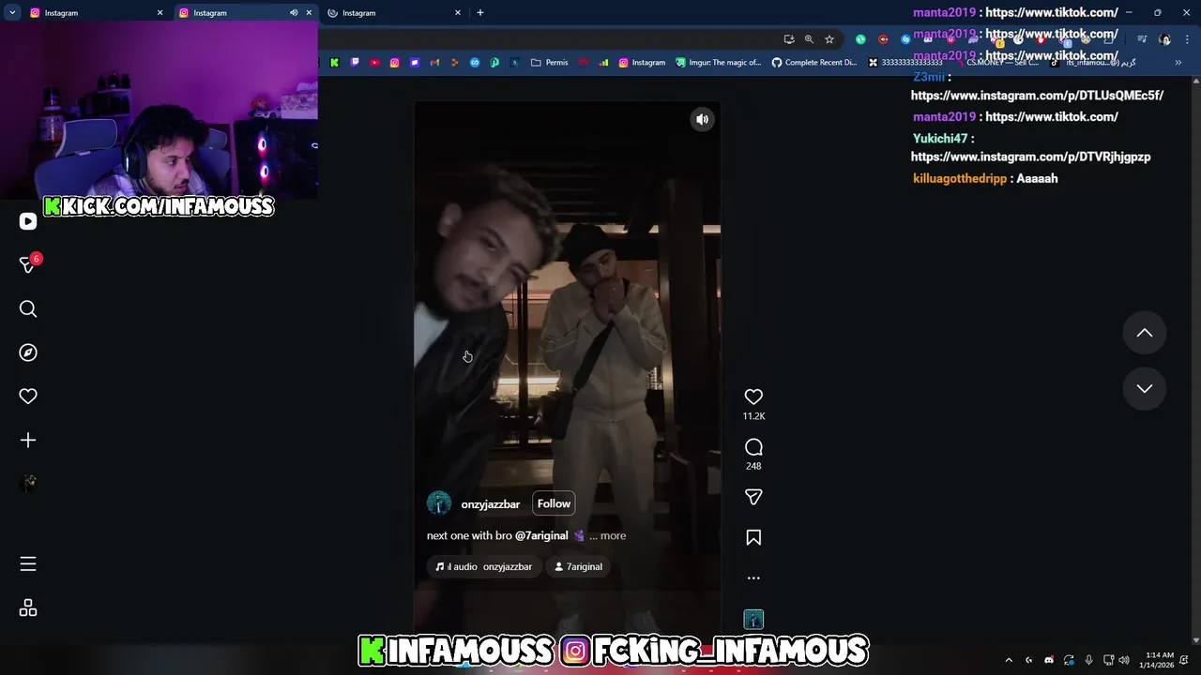1201x675 pixels.
Task: Open browser media control icon
Action: (1142, 39)
